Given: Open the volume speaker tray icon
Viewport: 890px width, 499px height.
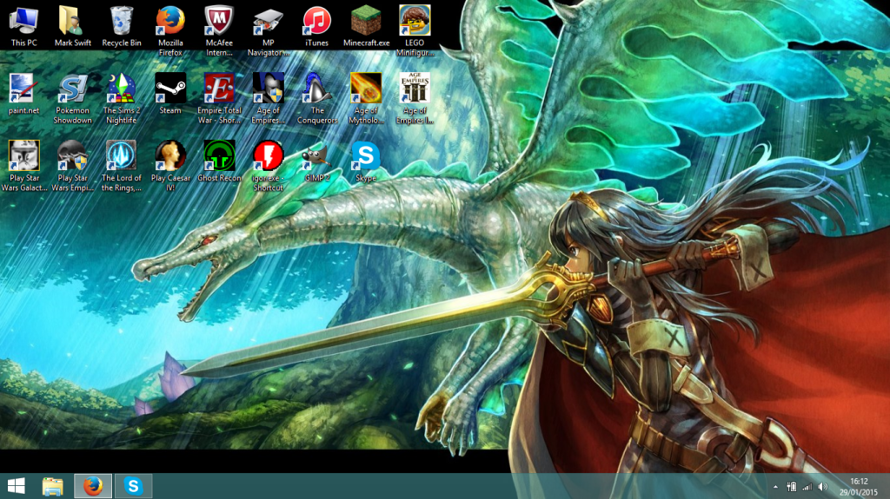Looking at the screenshot, I should [x=822, y=487].
